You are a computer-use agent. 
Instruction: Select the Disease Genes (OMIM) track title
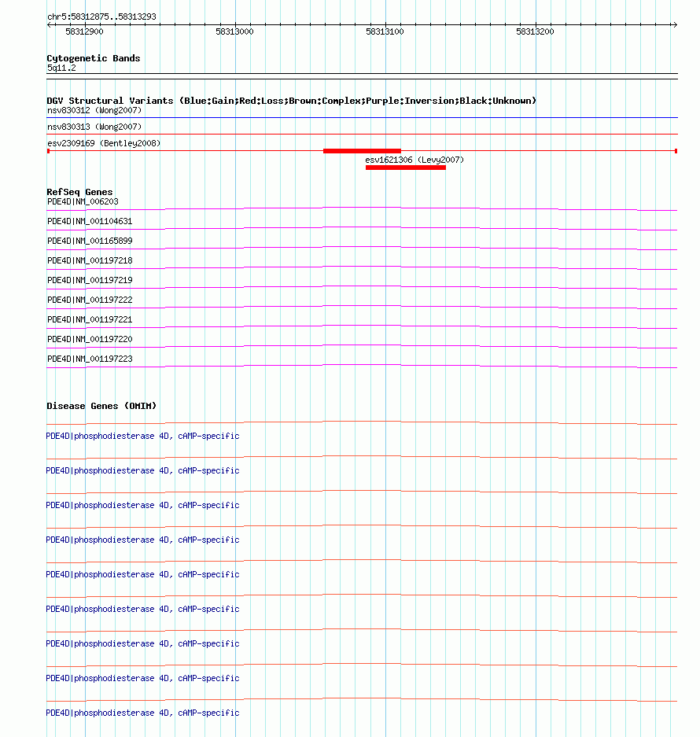point(101,406)
